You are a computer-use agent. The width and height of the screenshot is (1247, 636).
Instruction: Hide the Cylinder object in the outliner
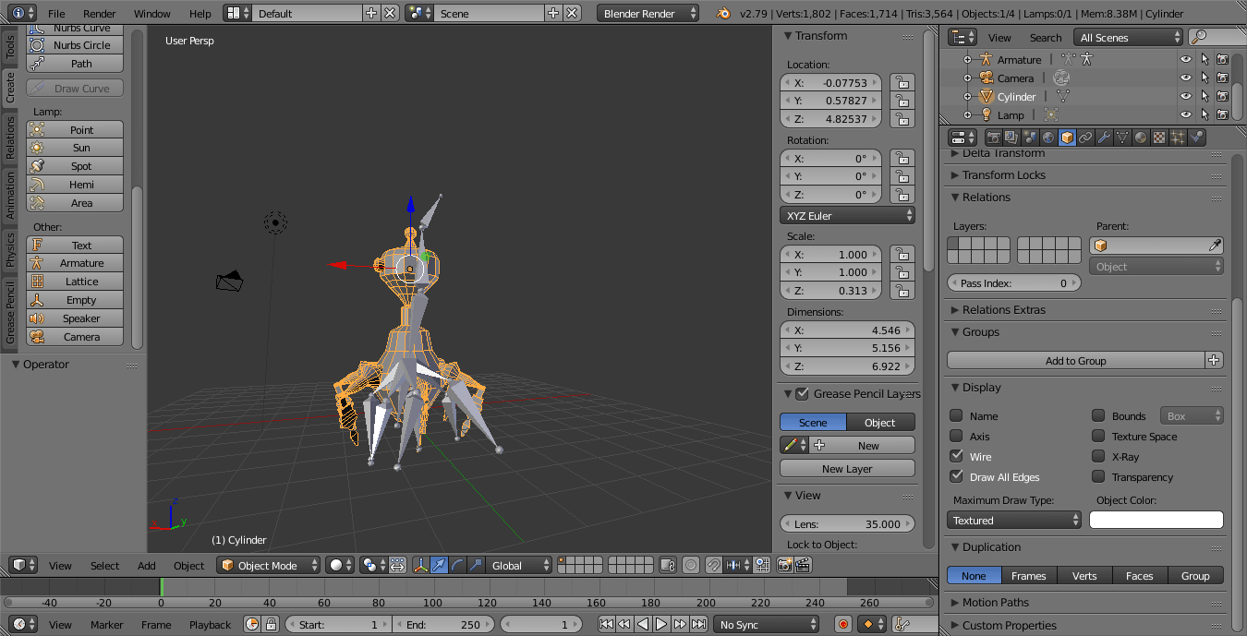tap(1186, 97)
